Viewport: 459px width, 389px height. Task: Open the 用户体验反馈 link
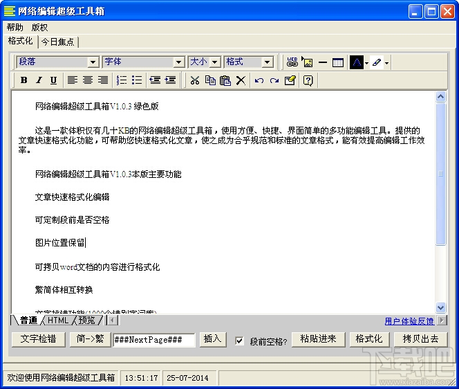point(409,321)
